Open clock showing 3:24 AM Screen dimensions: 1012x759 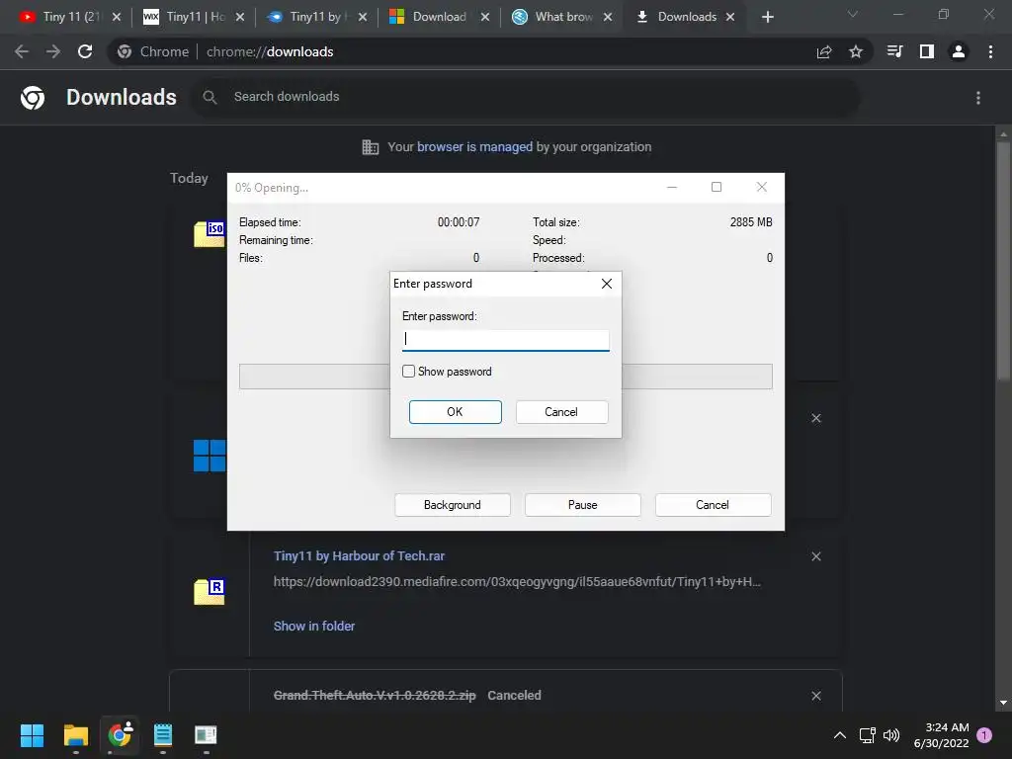(942, 735)
